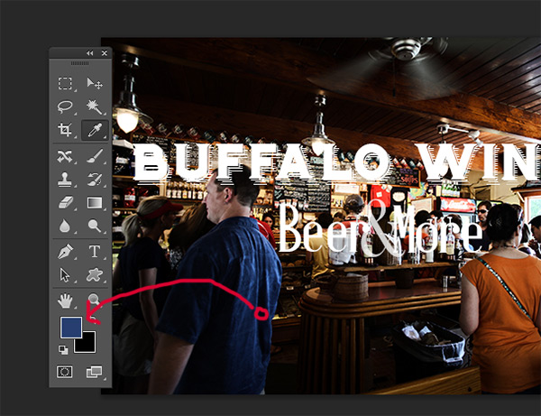Change the screen mode

(x=94, y=371)
